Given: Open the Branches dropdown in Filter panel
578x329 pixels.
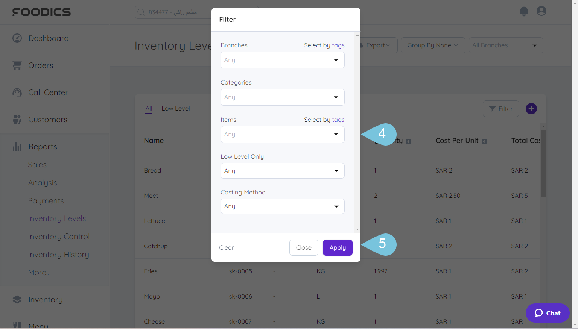Looking at the screenshot, I should tap(282, 60).
